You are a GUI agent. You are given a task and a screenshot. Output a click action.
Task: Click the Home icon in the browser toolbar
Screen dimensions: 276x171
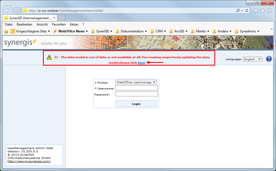pos(256,10)
